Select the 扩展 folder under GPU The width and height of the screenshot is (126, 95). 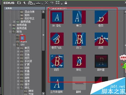point(27,65)
